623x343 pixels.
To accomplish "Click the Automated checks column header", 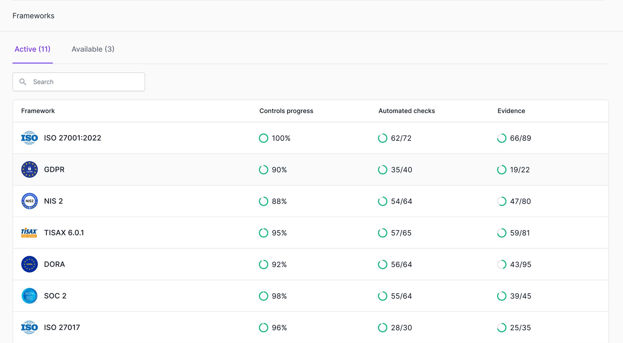I will tap(406, 111).
